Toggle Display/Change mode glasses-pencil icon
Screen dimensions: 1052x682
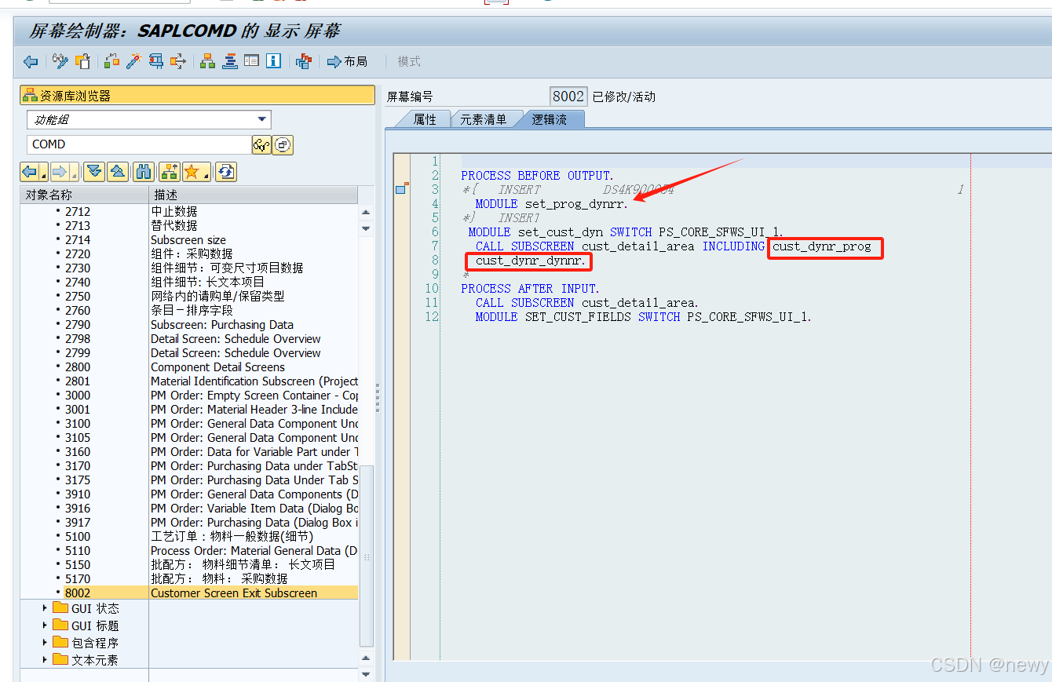(x=60, y=61)
